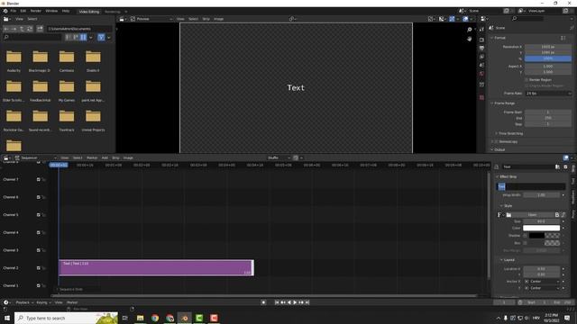Open Render properties tab icon
Viewport: 577px width, 324px height.
point(481,40)
